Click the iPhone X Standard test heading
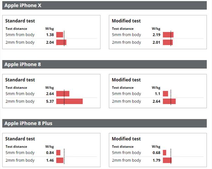This screenshot has height=169, width=212. point(20,21)
